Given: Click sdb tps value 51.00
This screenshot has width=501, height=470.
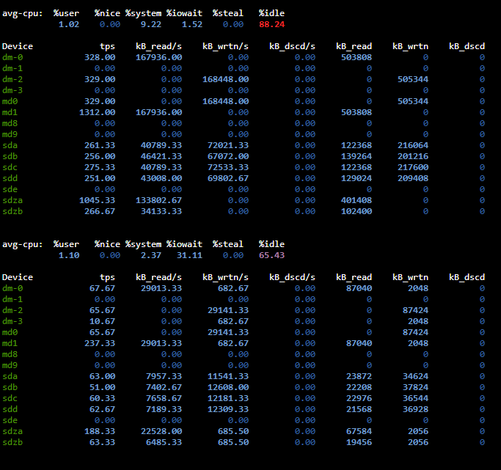Looking at the screenshot, I should pyautogui.click(x=102, y=387).
